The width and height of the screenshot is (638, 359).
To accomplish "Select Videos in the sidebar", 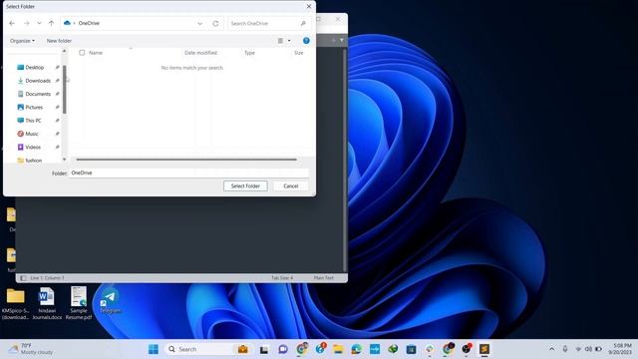I will [x=33, y=147].
